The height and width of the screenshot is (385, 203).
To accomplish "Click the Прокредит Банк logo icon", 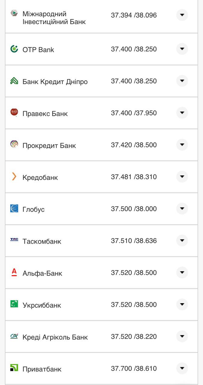I will point(14,144).
